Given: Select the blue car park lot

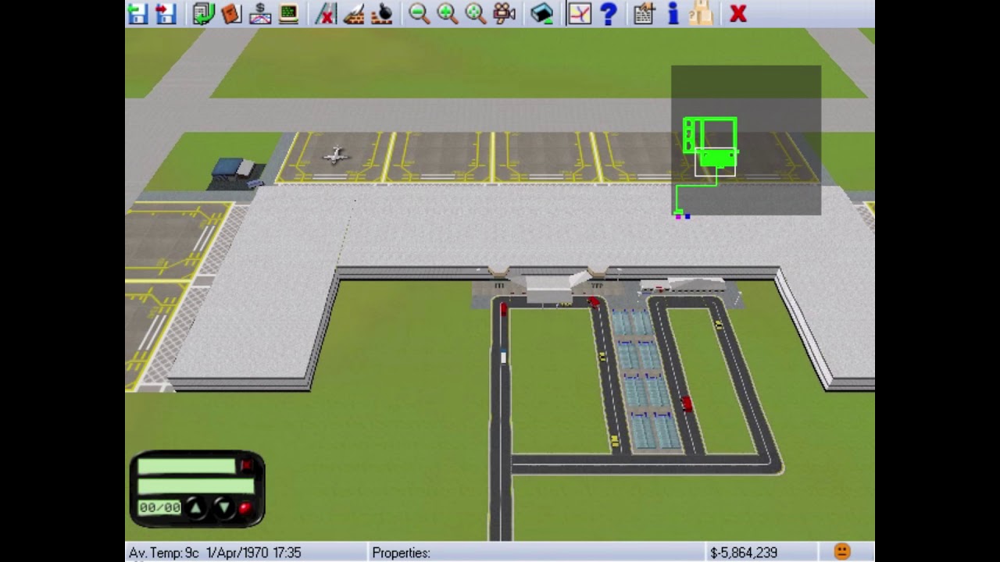Looking at the screenshot, I should 645,379.
